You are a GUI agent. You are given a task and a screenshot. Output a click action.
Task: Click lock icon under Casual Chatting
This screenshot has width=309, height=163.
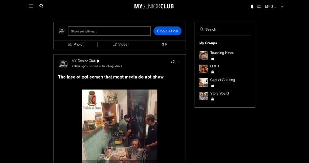(x=212, y=86)
